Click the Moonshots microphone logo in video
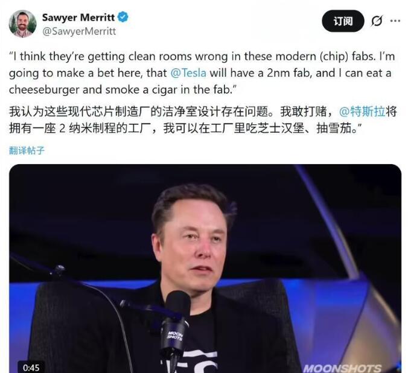The width and height of the screenshot is (408, 373). tap(175, 335)
